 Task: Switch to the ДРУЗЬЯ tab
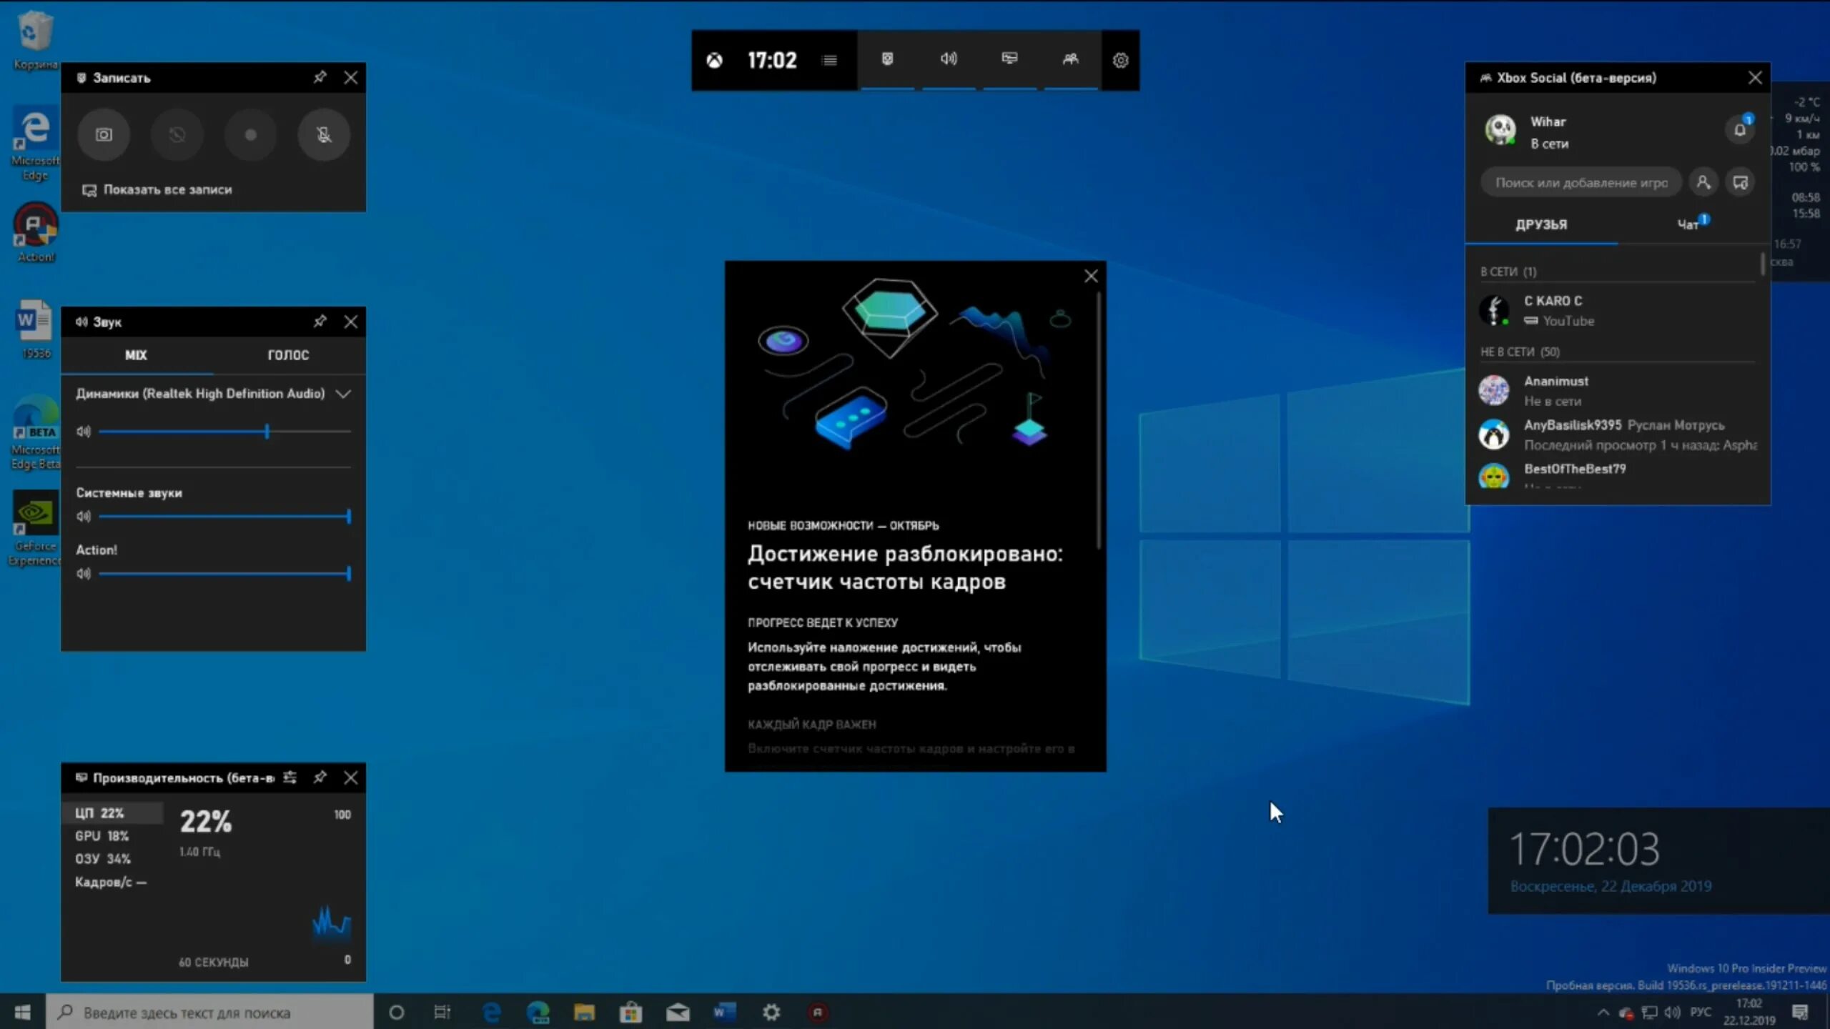(x=1541, y=224)
